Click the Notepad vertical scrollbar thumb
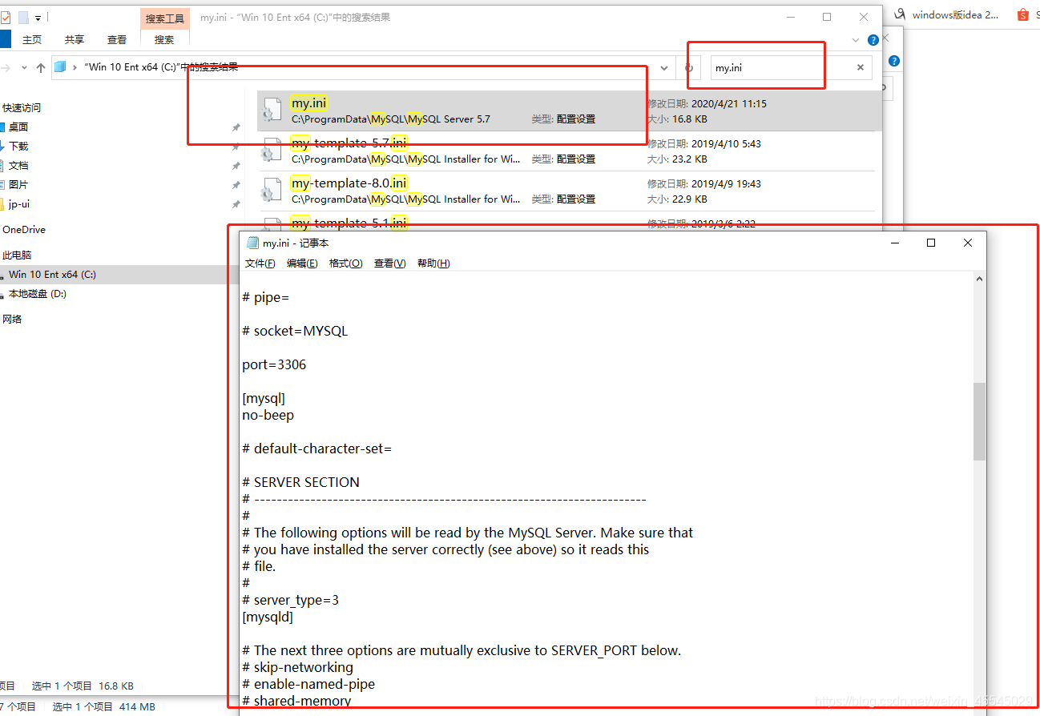Viewport: 1040px width, 716px height. tap(979, 421)
